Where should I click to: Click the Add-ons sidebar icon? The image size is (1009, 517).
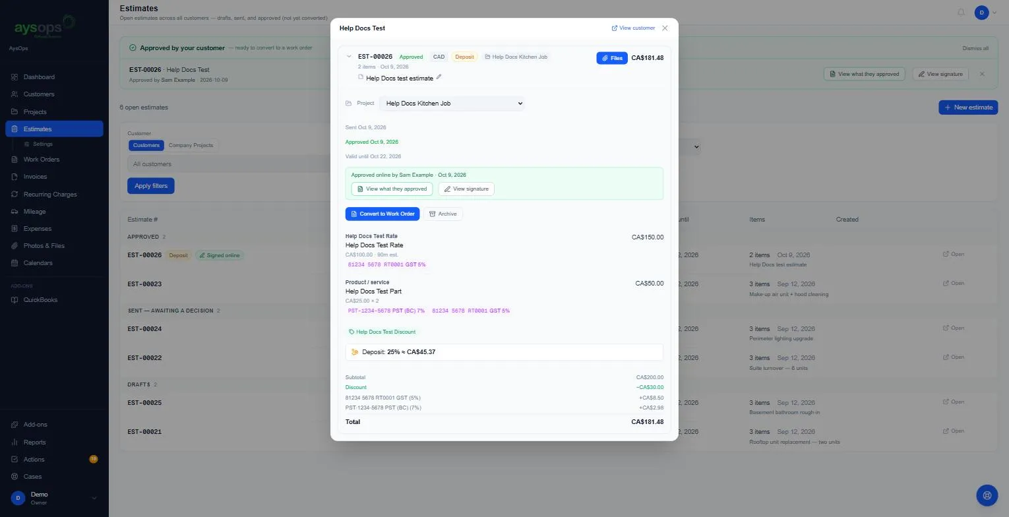pyautogui.click(x=15, y=425)
